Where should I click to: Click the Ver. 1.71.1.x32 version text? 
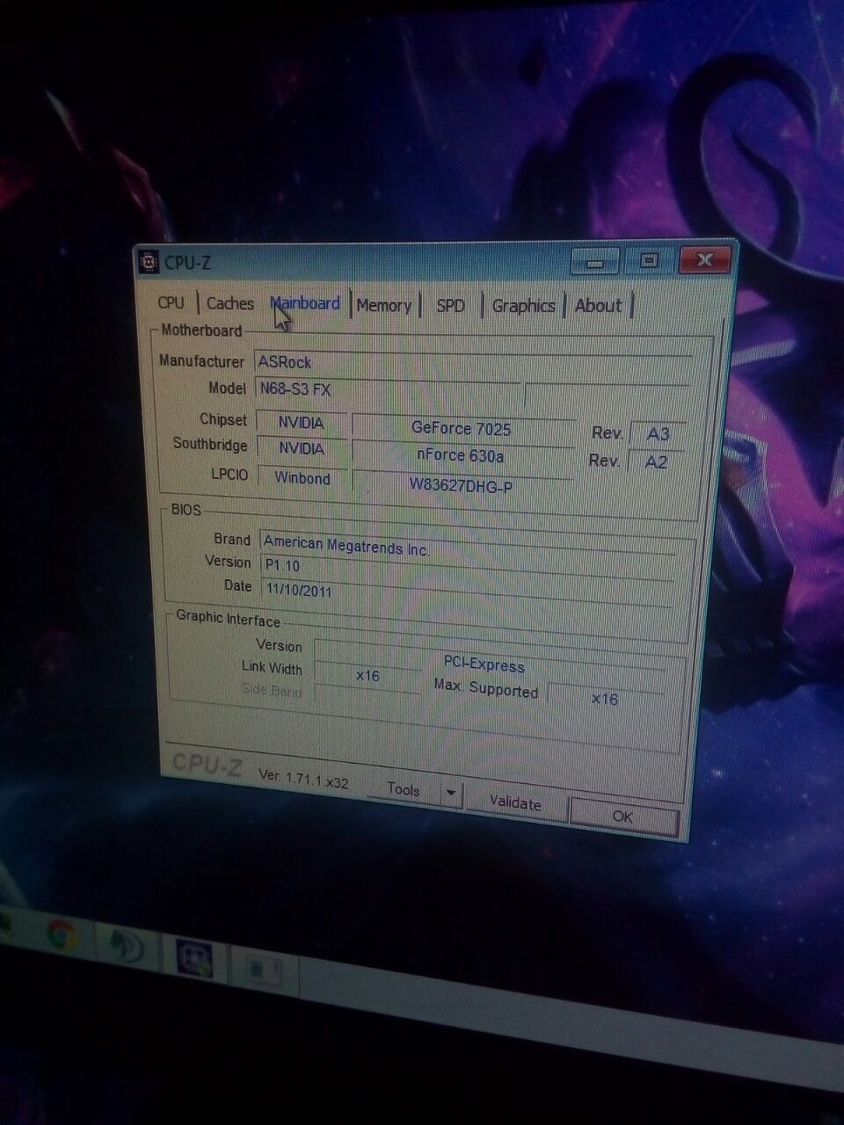coord(303,778)
